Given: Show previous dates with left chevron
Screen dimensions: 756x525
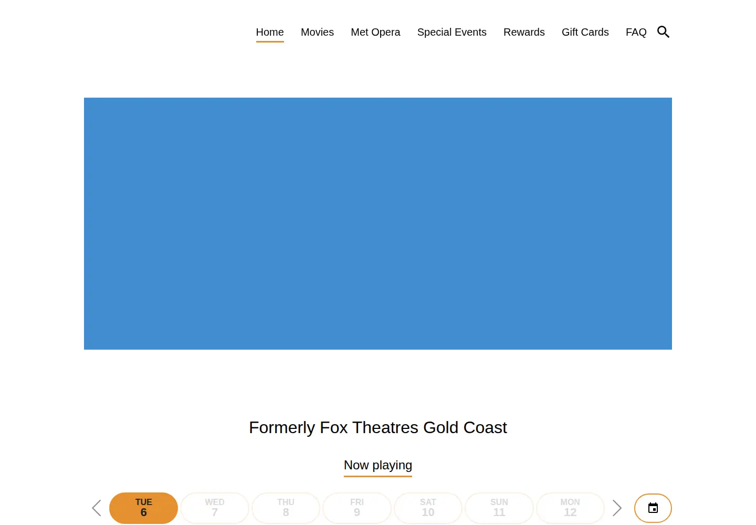Looking at the screenshot, I should pos(97,508).
